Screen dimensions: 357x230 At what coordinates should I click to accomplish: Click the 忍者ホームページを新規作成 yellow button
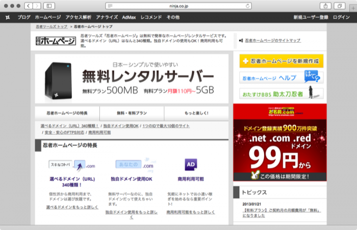(x=281, y=61)
